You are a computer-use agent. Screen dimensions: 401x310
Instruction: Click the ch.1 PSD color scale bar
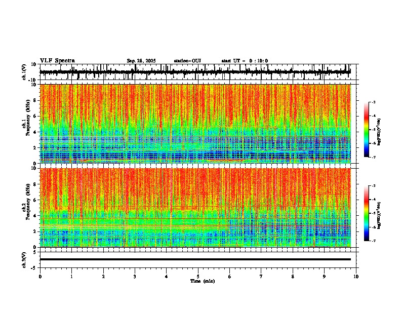pos(367,130)
